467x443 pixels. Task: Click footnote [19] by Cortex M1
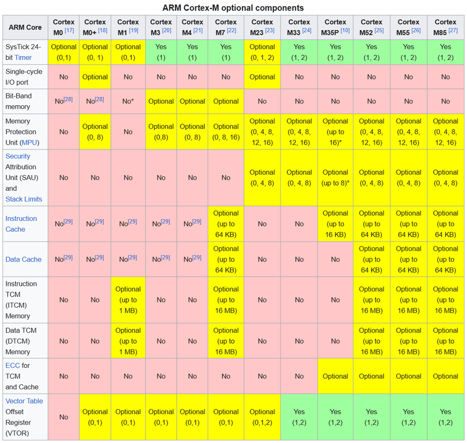coord(134,31)
